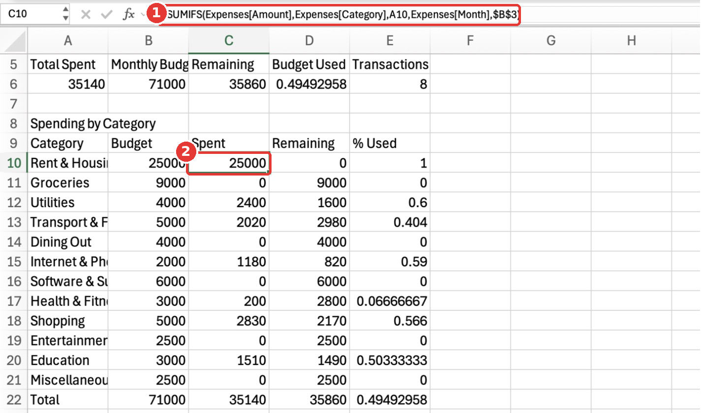Click the cell with value 2980

[309, 222]
